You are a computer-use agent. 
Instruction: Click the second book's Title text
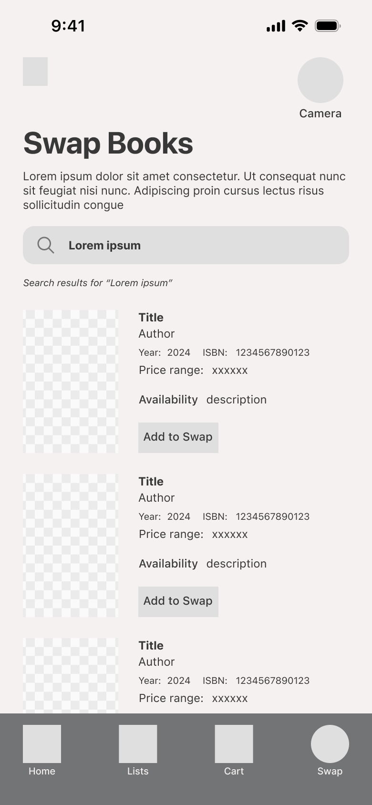(x=151, y=482)
